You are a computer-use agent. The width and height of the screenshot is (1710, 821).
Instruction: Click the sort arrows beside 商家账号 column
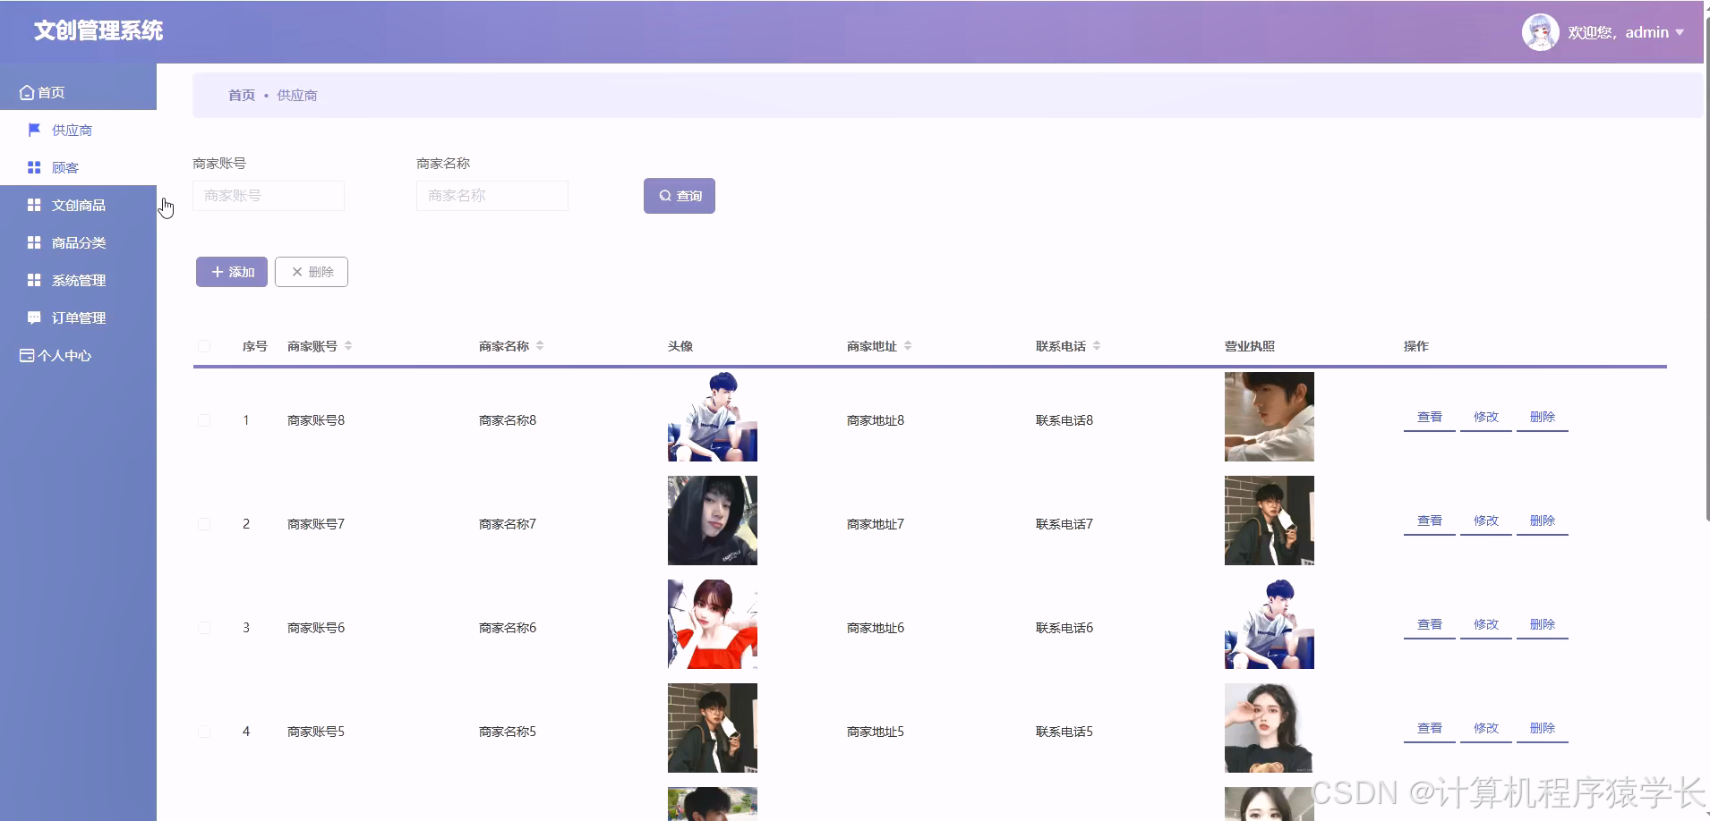tap(348, 346)
